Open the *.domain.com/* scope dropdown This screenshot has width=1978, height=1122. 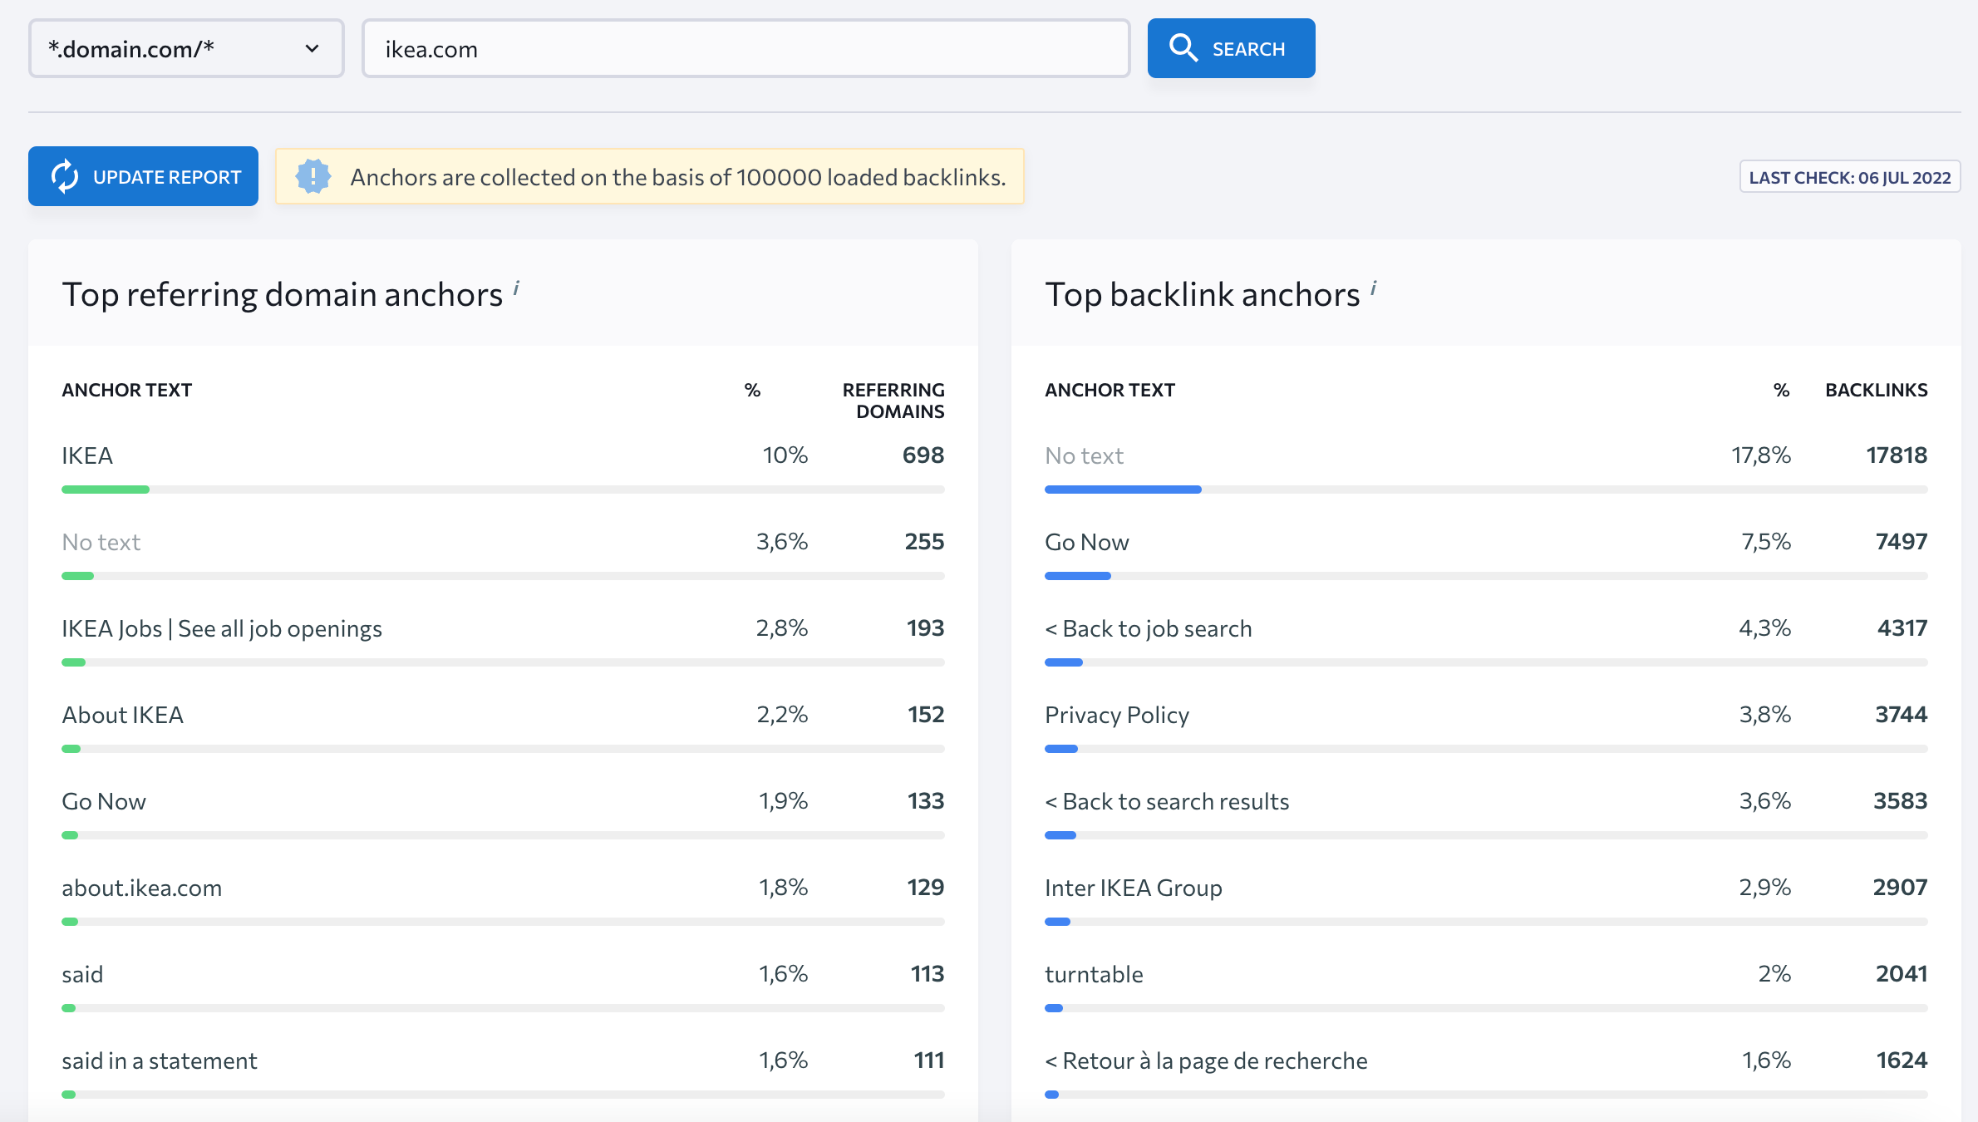[x=186, y=49]
